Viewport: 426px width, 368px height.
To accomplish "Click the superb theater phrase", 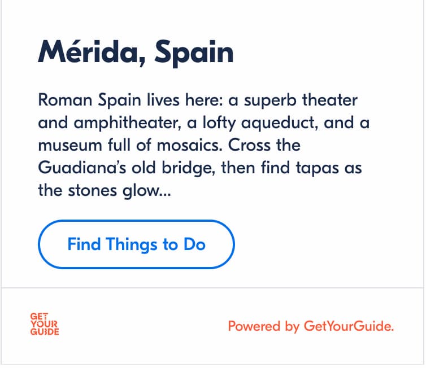I will (308, 101).
